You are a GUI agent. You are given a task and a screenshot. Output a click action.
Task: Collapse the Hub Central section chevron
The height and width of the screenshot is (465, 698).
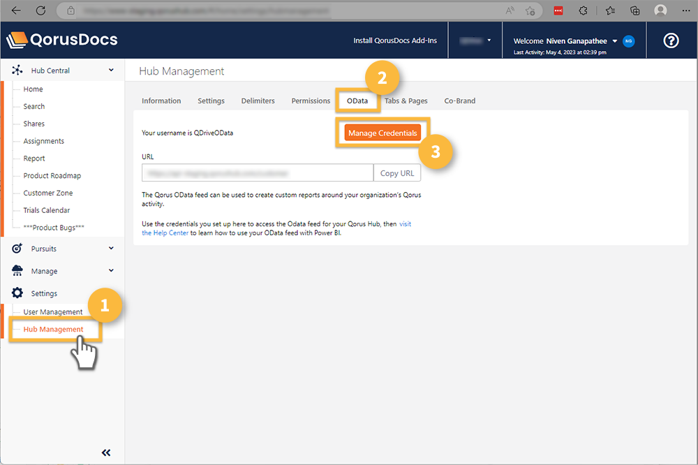tap(111, 70)
